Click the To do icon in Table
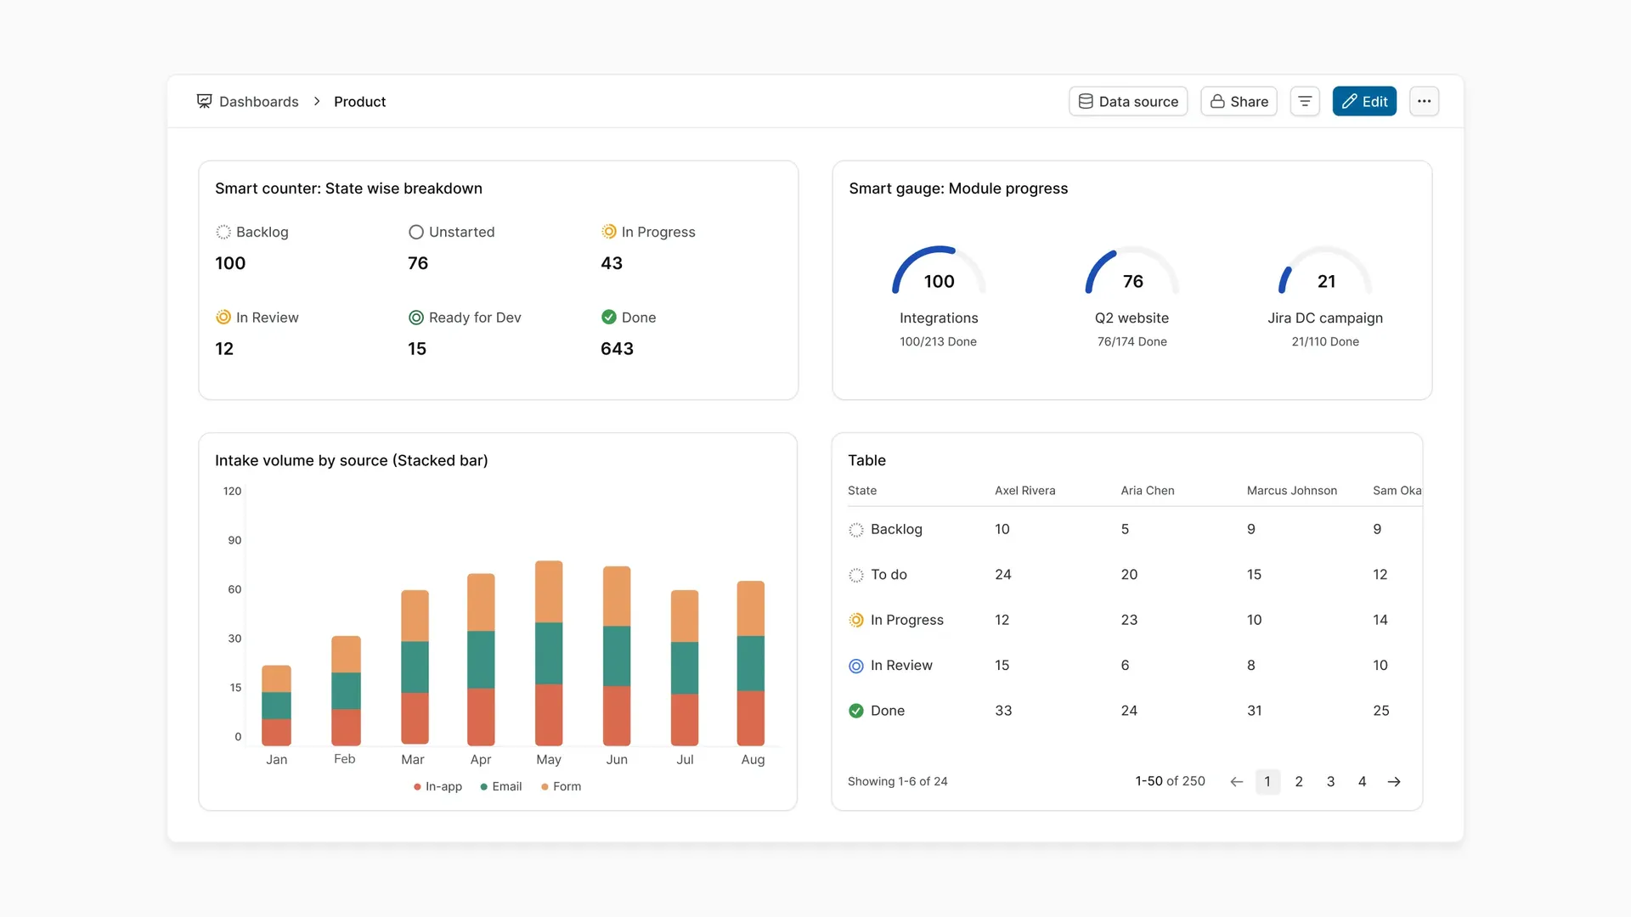Viewport: 1631px width, 917px height. (x=856, y=575)
